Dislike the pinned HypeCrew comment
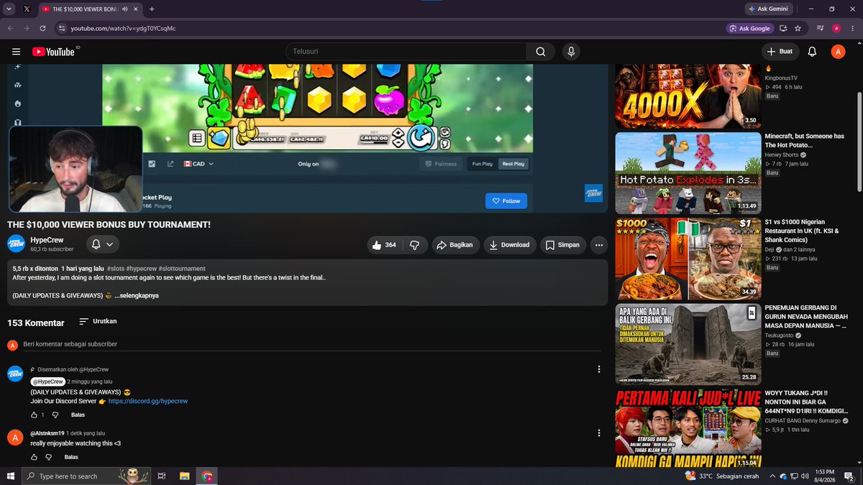 pos(55,415)
